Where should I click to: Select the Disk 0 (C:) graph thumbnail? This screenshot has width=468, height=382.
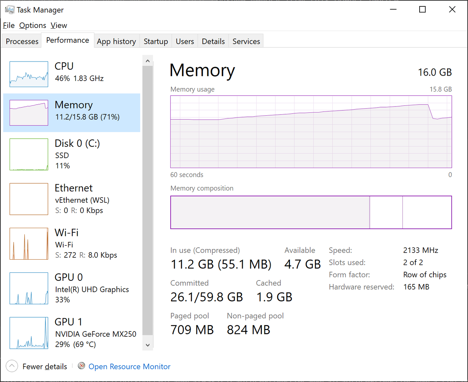29,155
